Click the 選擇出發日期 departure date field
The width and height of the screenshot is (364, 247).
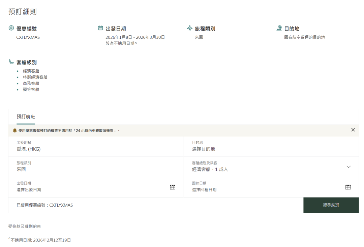pos(29,190)
